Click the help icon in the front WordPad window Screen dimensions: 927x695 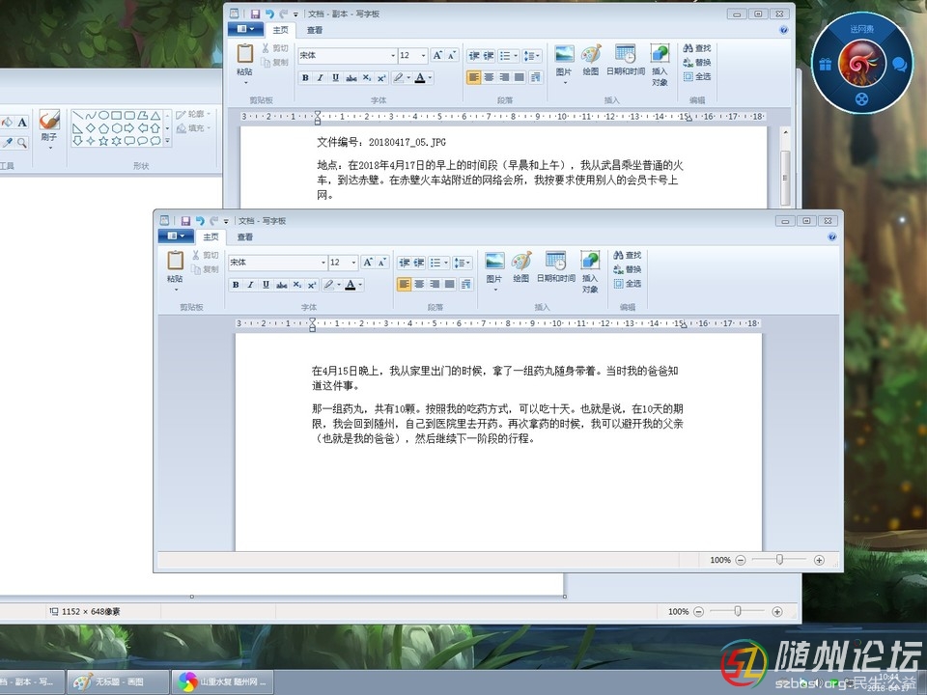(832, 236)
